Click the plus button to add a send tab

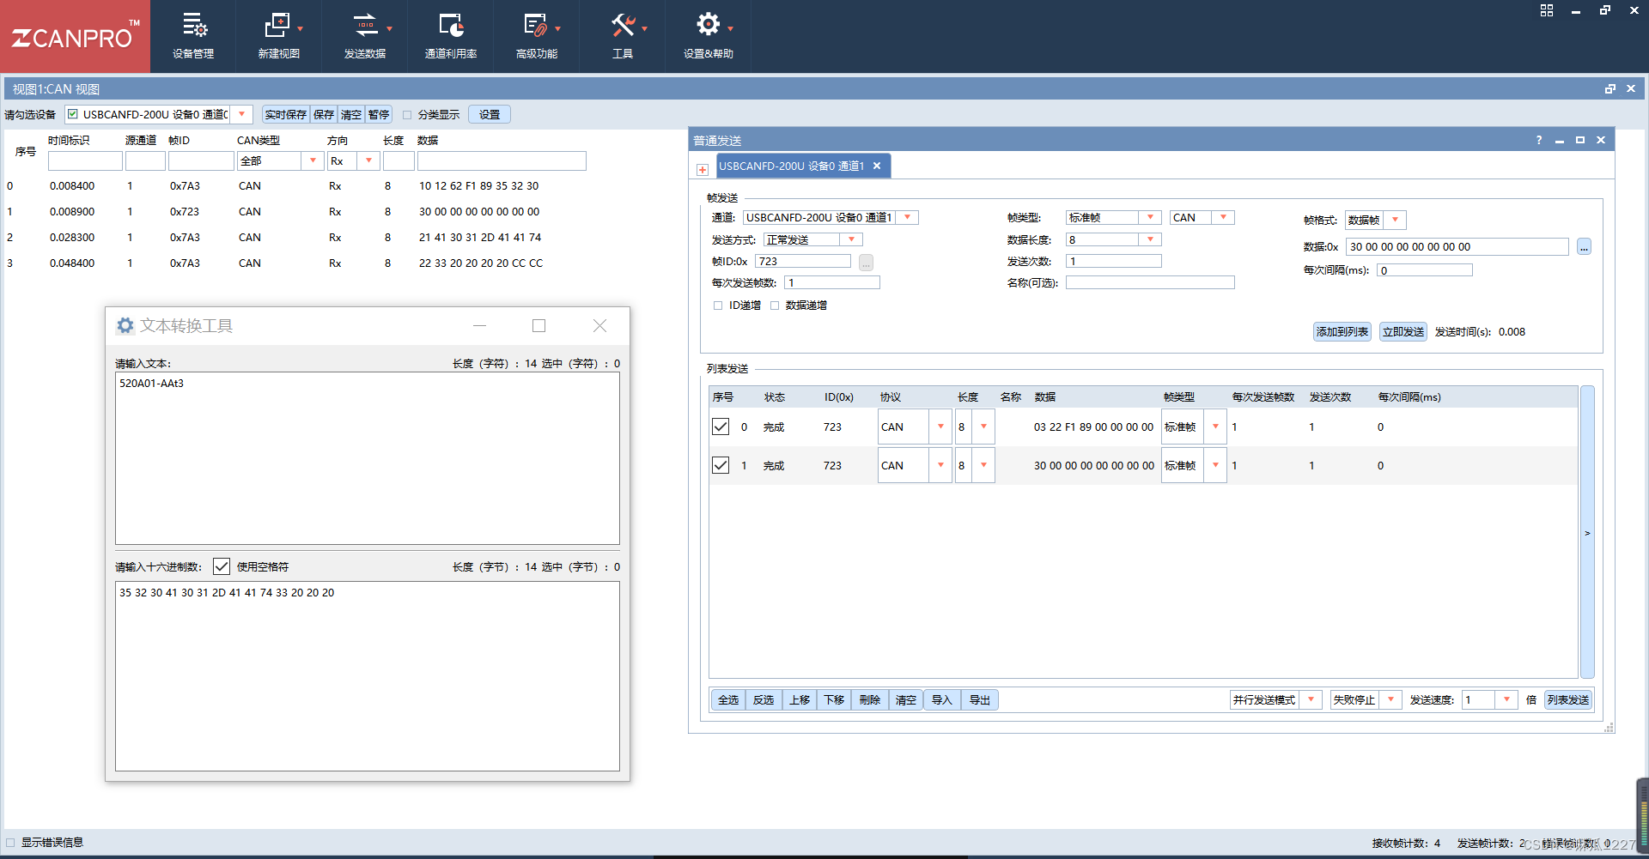[702, 170]
